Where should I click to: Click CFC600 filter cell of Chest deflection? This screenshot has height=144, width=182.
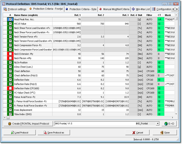(x=152, y=71)
